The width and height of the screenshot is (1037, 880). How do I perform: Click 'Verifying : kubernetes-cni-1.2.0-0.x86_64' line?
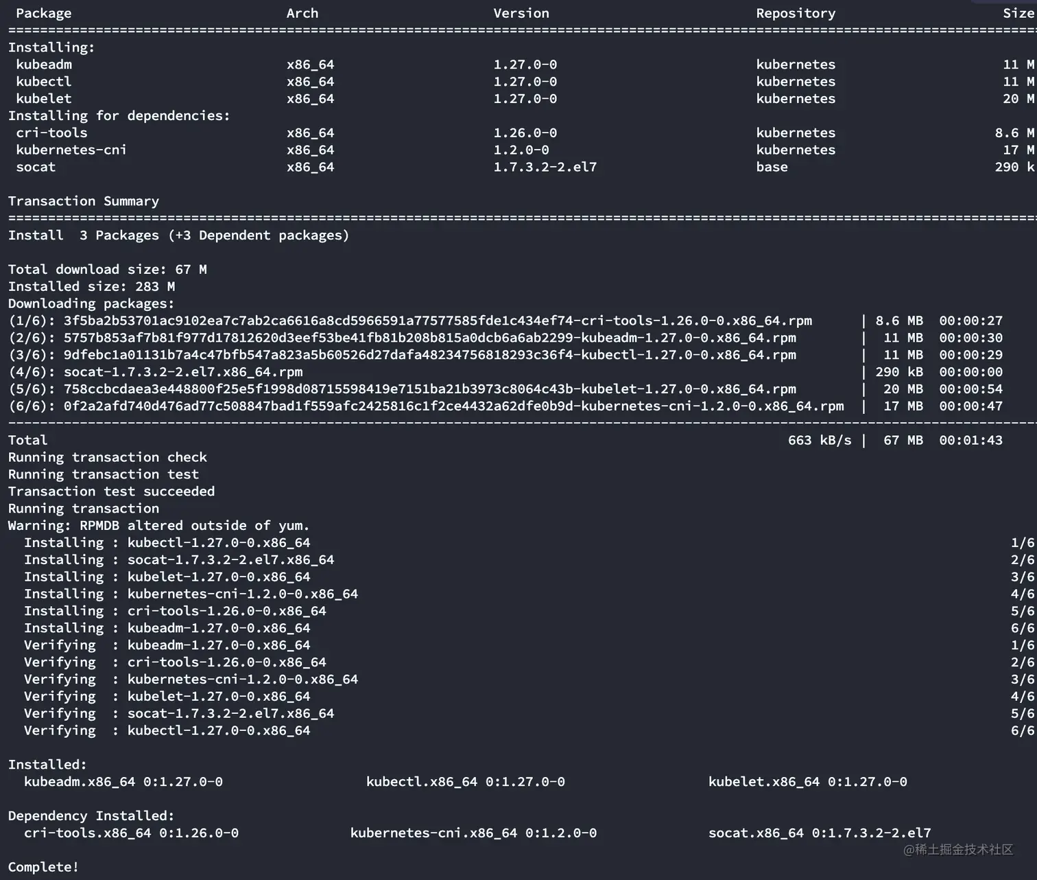click(191, 680)
